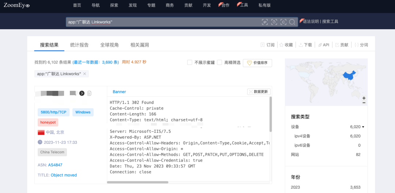Click the icon search icon marked C

[283, 22]
